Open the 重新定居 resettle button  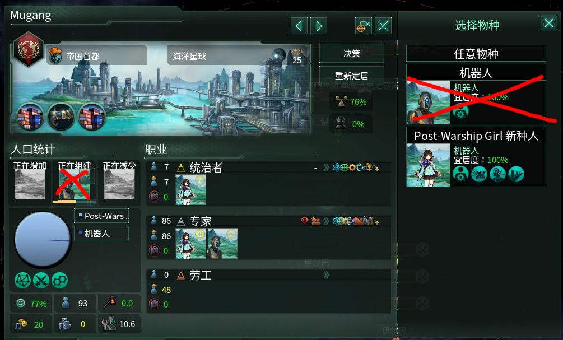pos(351,76)
